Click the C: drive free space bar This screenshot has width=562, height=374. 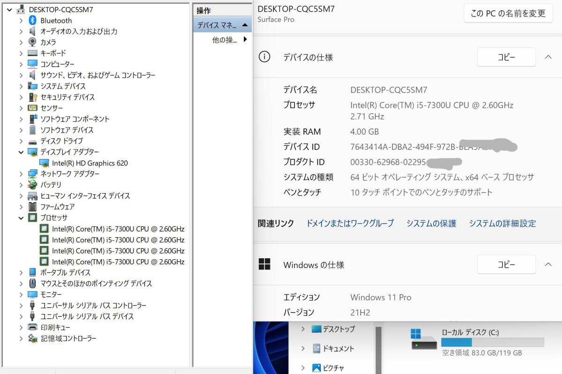coord(492,342)
